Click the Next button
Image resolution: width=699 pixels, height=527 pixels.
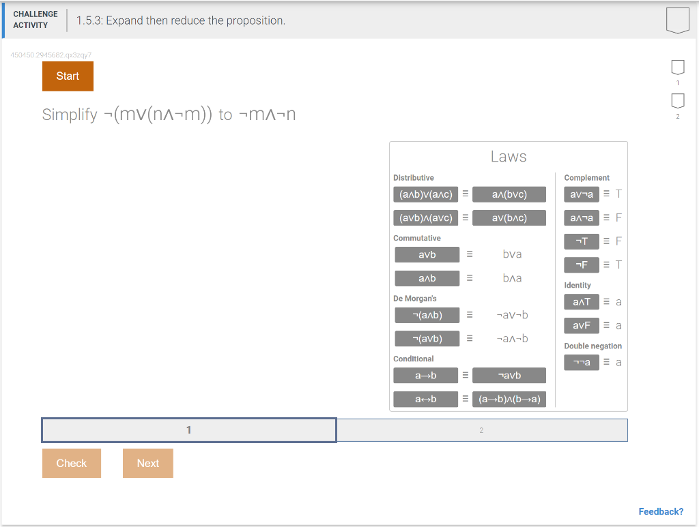pos(147,463)
